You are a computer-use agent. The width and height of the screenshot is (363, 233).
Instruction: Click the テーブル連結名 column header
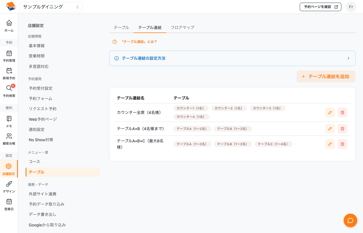pyautogui.click(x=131, y=98)
